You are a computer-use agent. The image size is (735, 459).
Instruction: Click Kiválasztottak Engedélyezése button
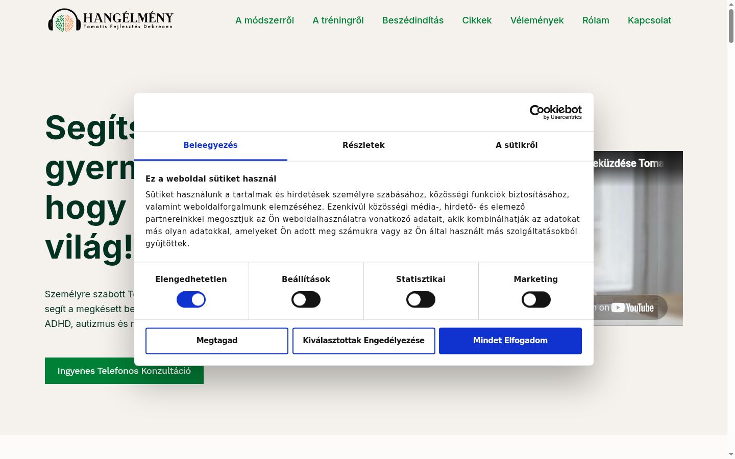(x=363, y=341)
